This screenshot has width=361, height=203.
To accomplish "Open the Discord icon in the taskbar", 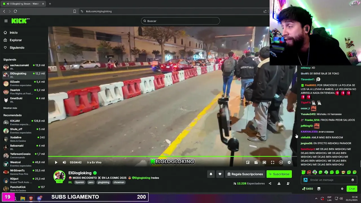I will point(39,198).
